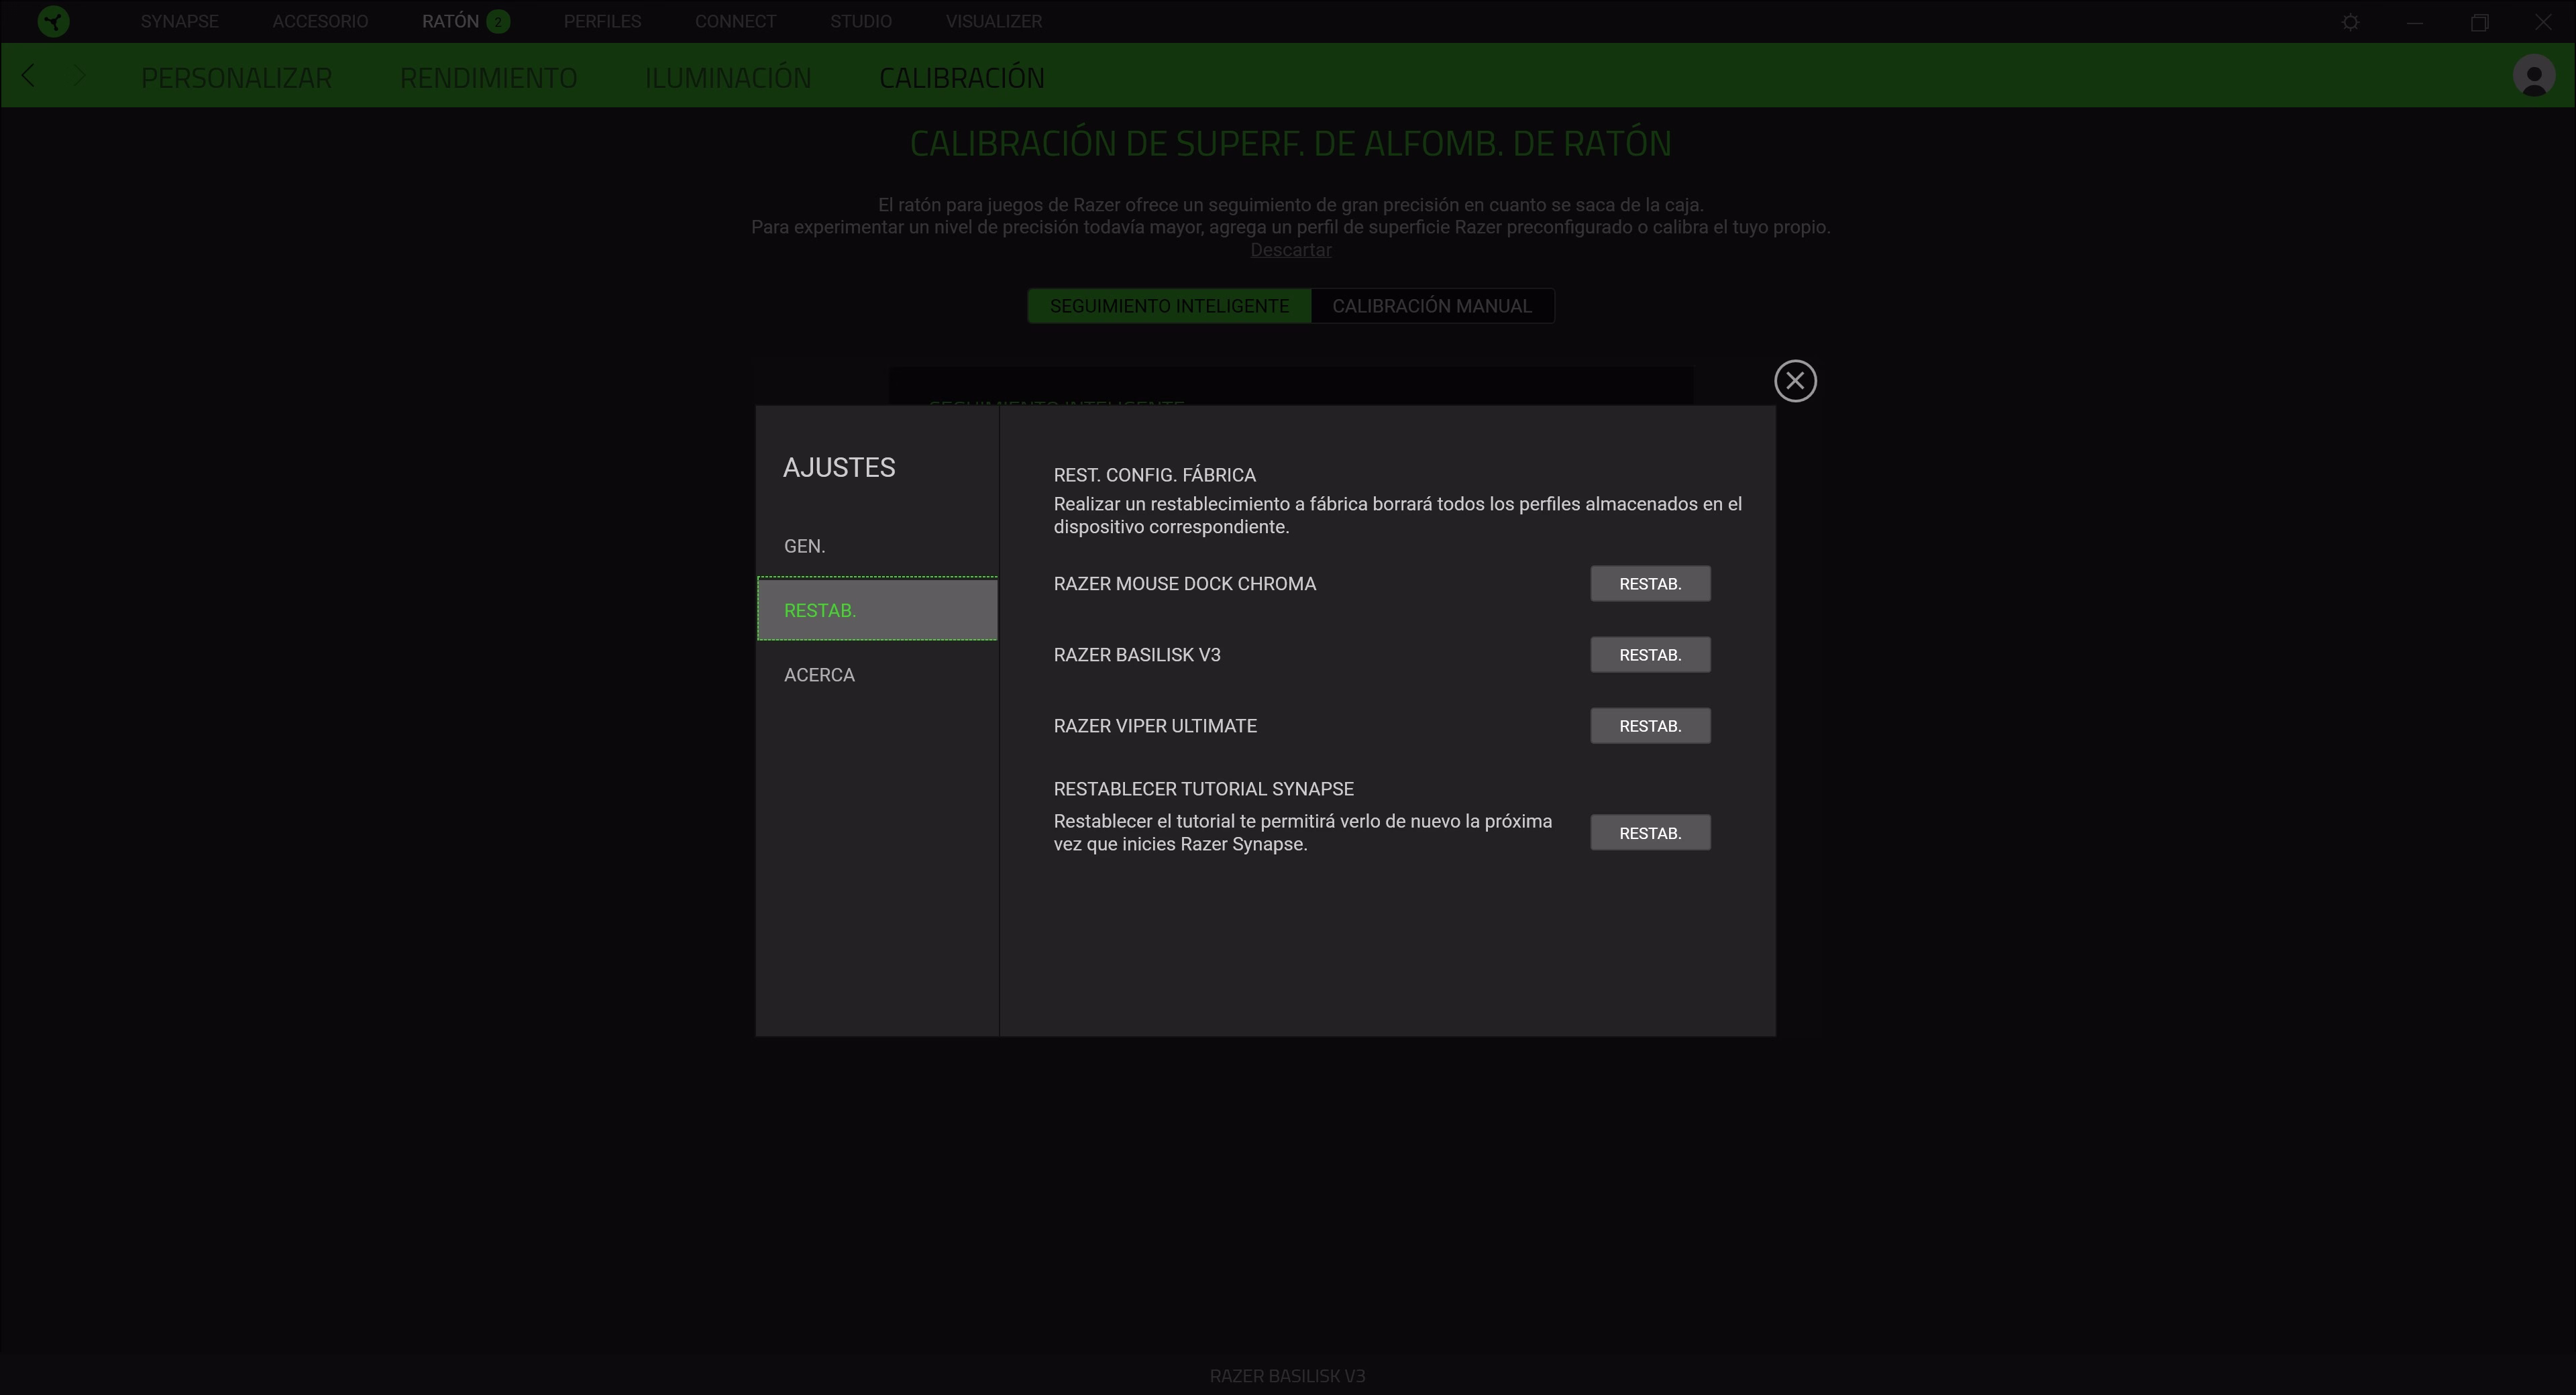2576x1395 pixels.
Task: Open ACERCA settings section
Action: [877, 675]
